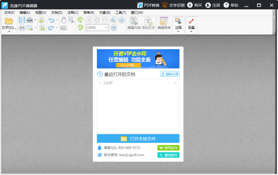This screenshot has width=278, height=175.
Task: Expand the 测量 dropdown arrow
Action: pyautogui.click(x=191, y=31)
